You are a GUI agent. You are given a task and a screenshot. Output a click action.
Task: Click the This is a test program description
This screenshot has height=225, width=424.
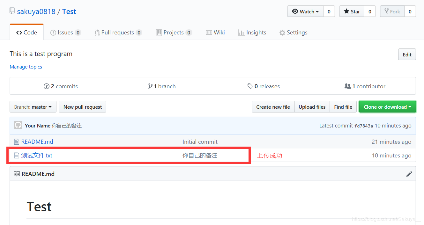pyautogui.click(x=41, y=54)
